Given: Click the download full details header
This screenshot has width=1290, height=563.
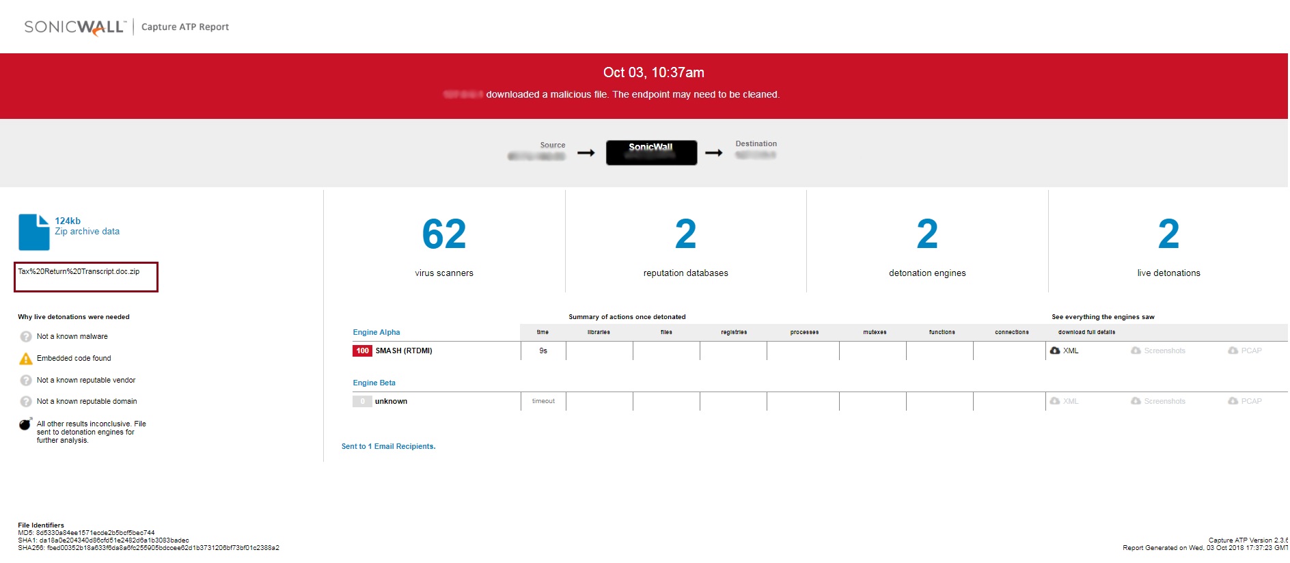Looking at the screenshot, I should pos(1086,333).
